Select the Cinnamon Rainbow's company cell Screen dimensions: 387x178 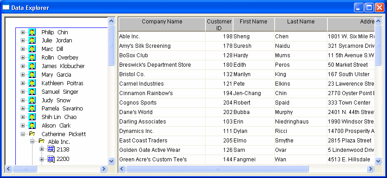tap(162, 93)
